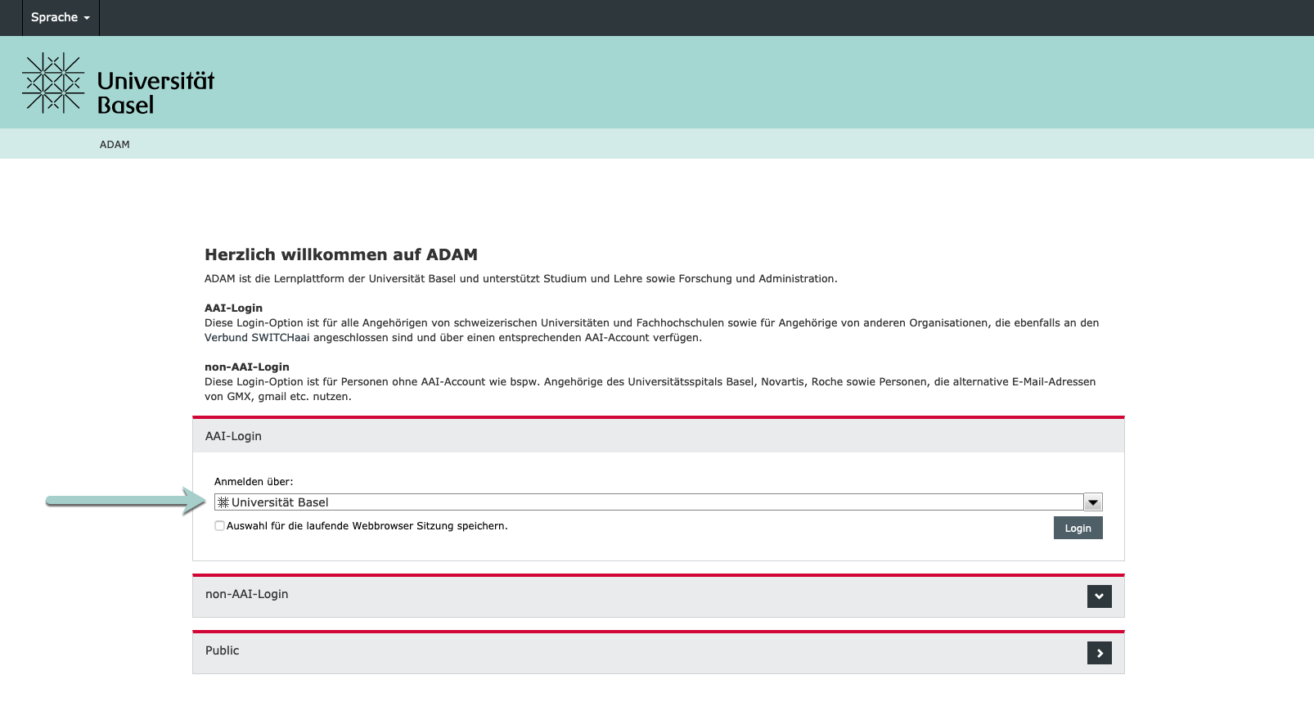Open the Public section
The width and height of the screenshot is (1314, 720).
coord(223,650)
